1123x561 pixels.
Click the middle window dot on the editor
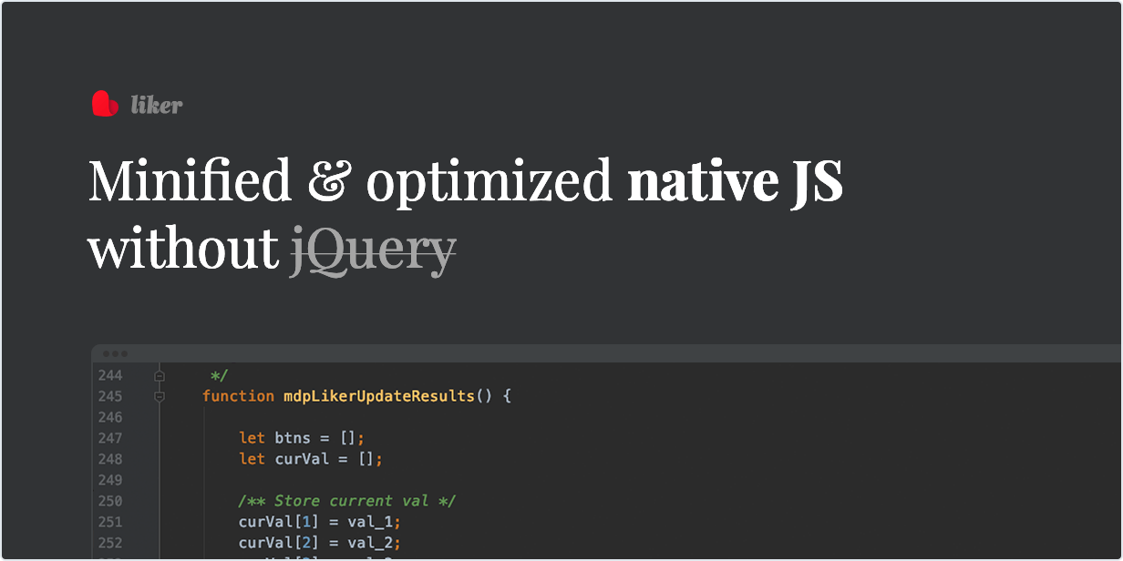pos(114,352)
